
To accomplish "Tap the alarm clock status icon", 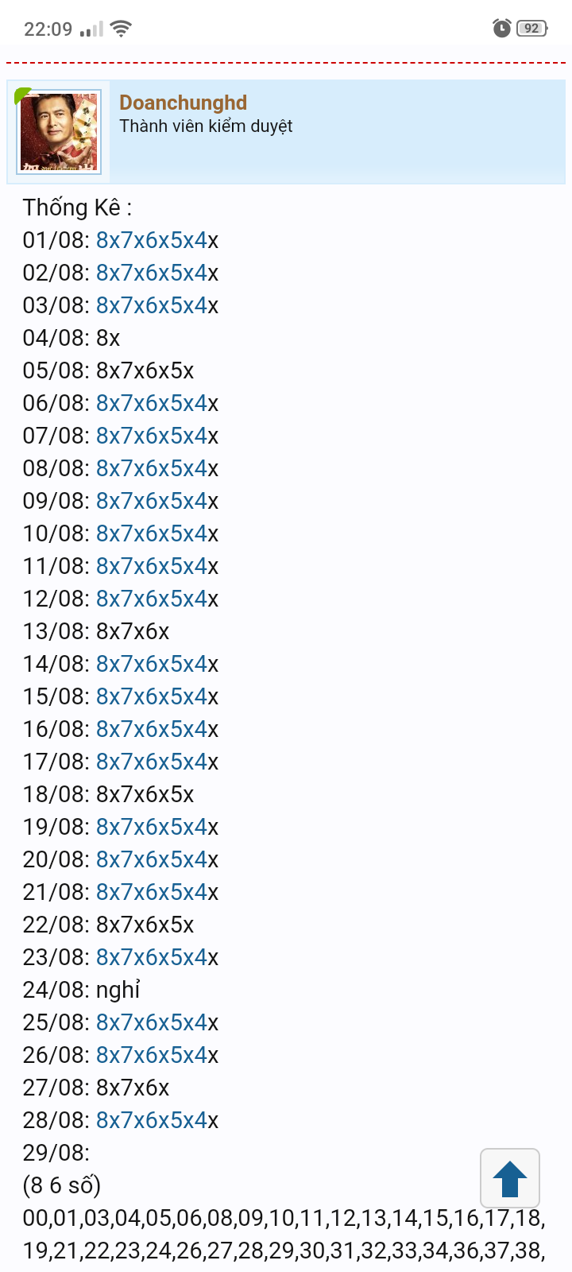I will tap(501, 29).
